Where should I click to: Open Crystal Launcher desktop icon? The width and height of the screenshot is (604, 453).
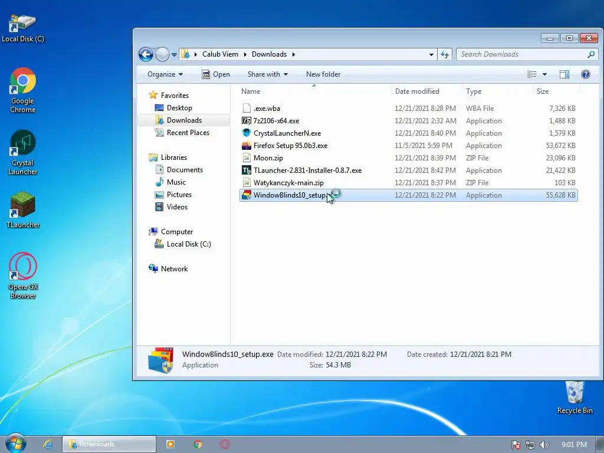click(23, 153)
